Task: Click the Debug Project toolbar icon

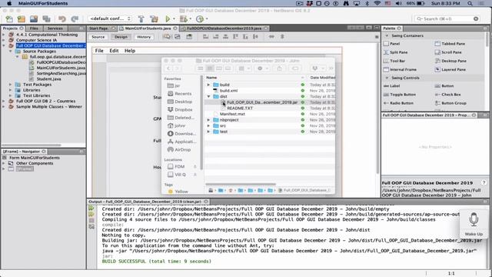Action: (183, 19)
